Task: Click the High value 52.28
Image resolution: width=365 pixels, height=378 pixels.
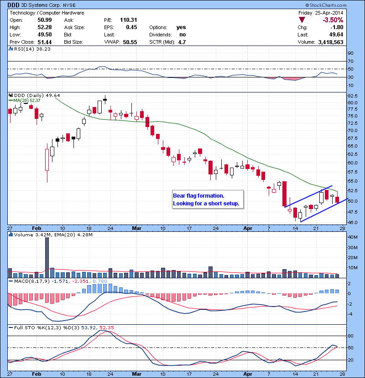Action: click(45, 27)
